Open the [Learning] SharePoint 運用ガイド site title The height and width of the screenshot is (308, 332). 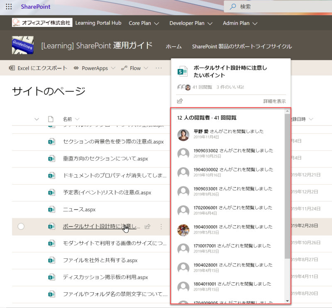(x=97, y=46)
